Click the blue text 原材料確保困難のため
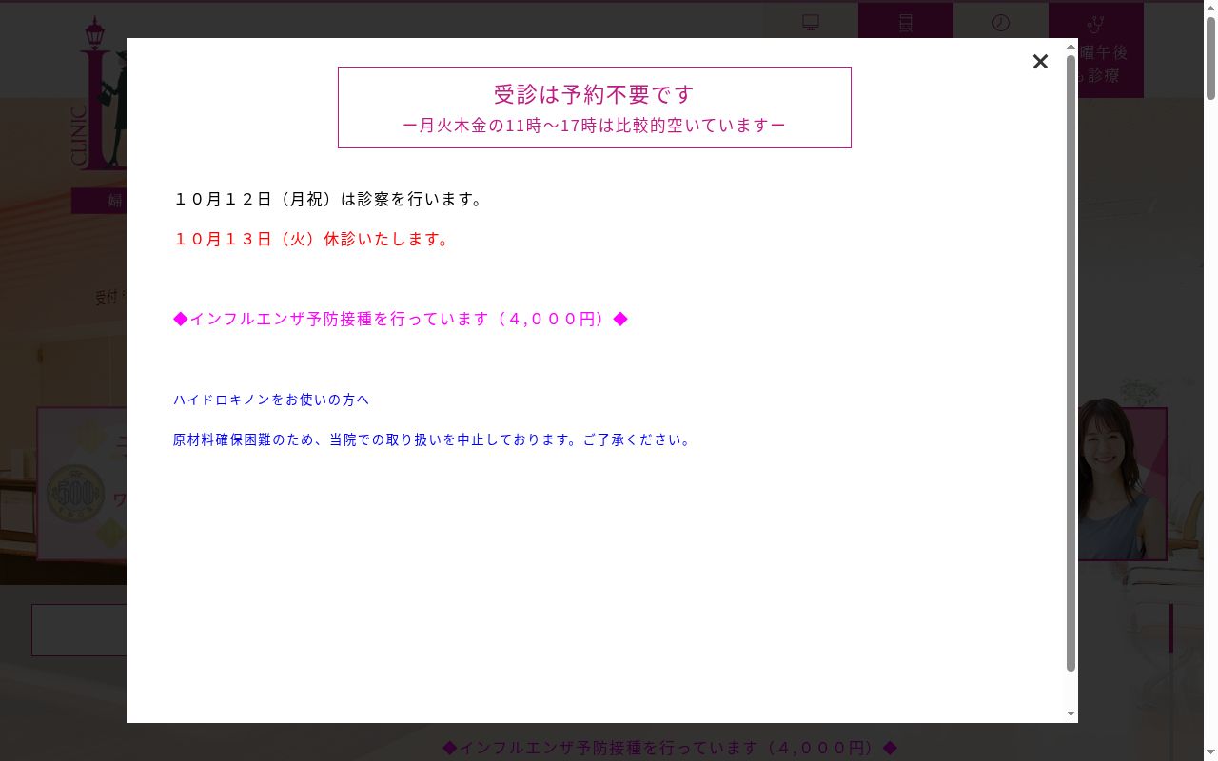Viewport: 1218px width, 761px height. click(435, 439)
